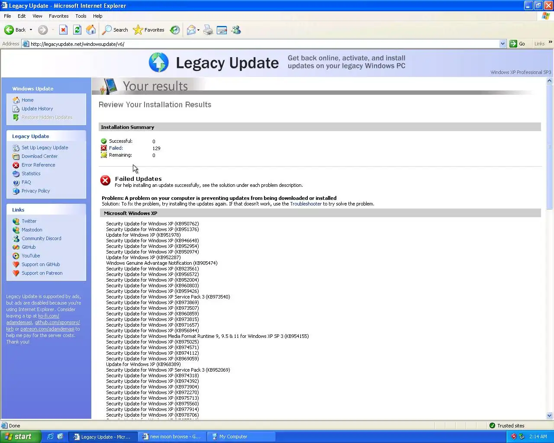Click the GitHub link icon
This screenshot has width=554, height=443.
coord(16,247)
